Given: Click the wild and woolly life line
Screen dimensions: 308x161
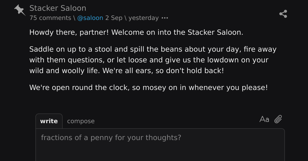Looking at the screenshot, I should 127,71.
